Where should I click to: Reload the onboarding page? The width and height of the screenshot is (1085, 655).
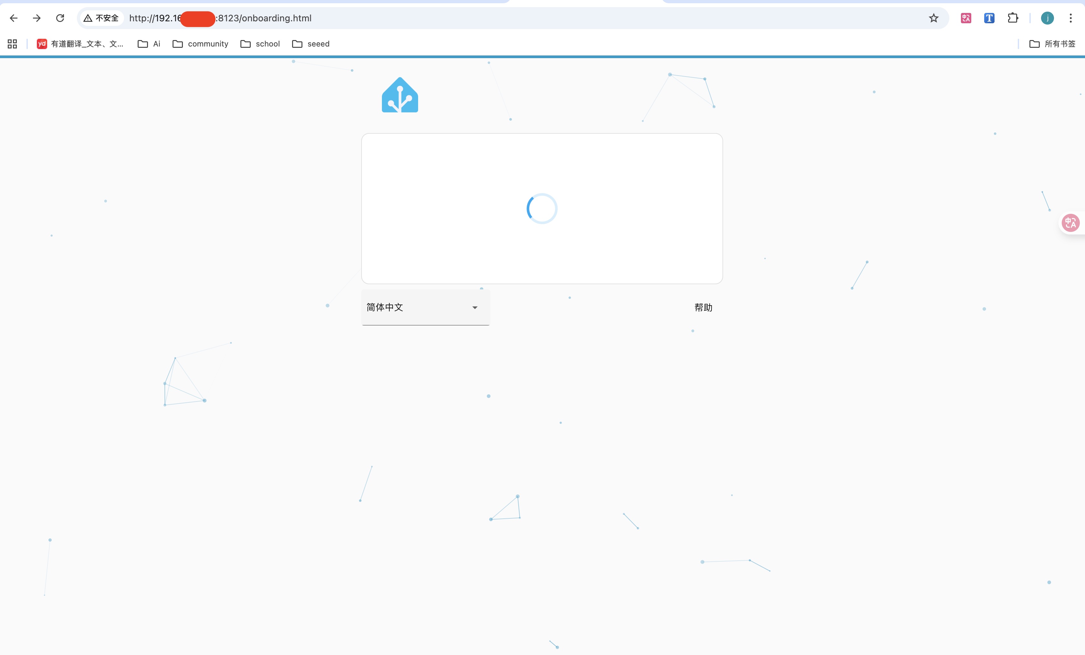(x=60, y=18)
